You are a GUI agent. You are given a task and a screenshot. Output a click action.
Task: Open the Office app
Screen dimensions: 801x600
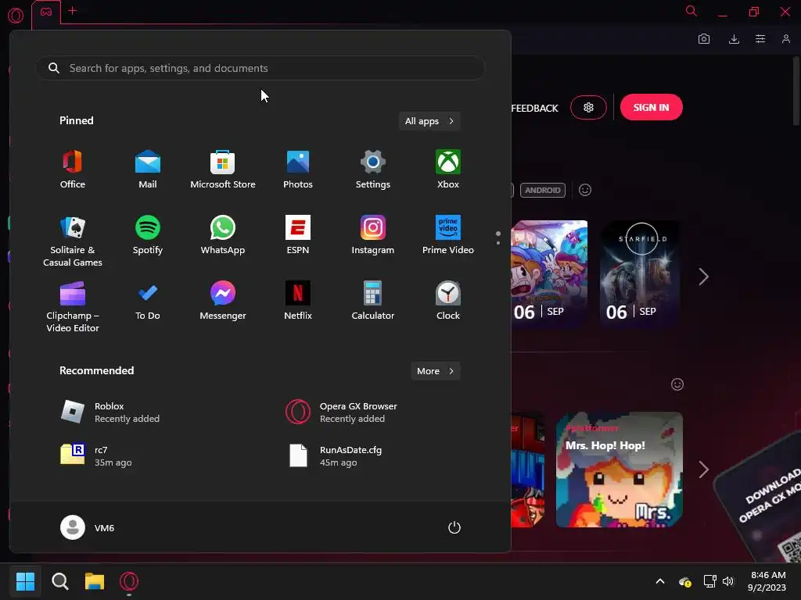coord(73,170)
